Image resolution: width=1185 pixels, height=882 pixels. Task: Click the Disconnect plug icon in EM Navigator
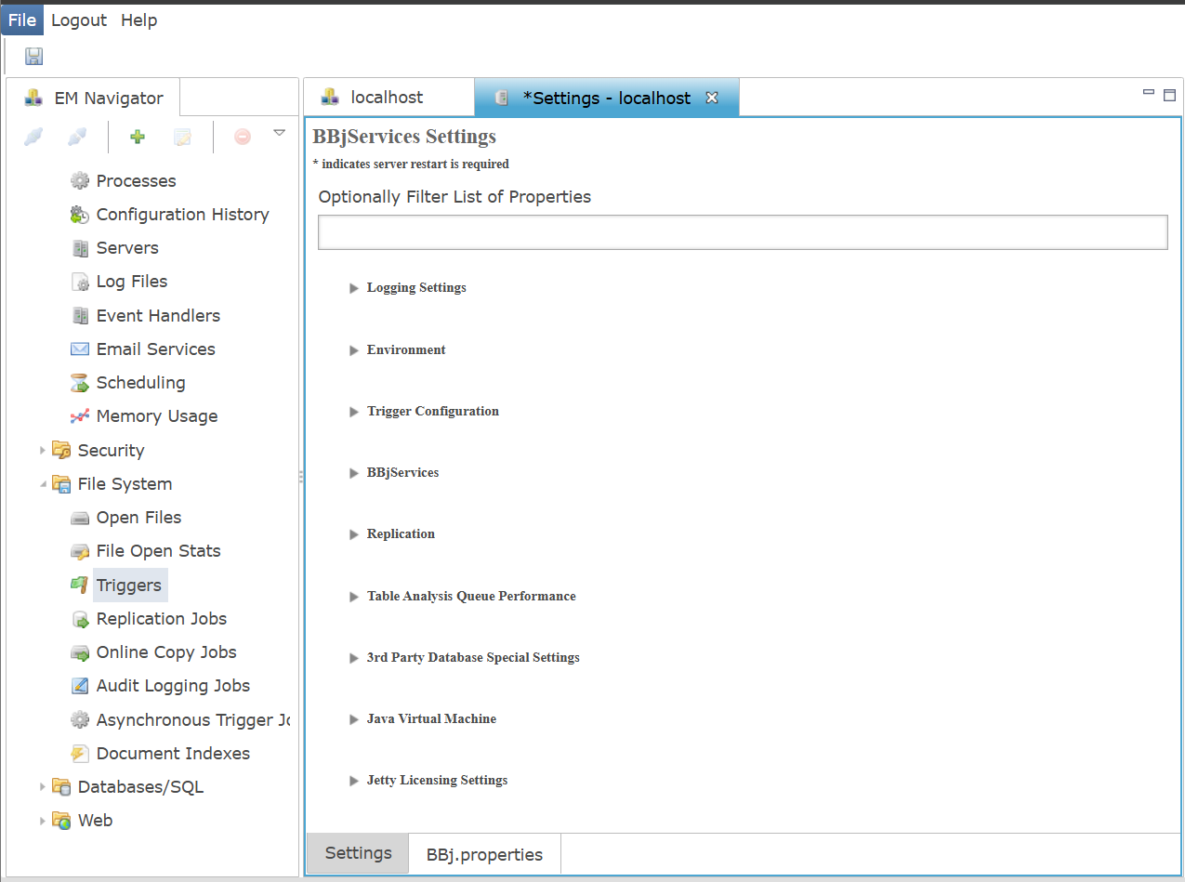(x=78, y=137)
